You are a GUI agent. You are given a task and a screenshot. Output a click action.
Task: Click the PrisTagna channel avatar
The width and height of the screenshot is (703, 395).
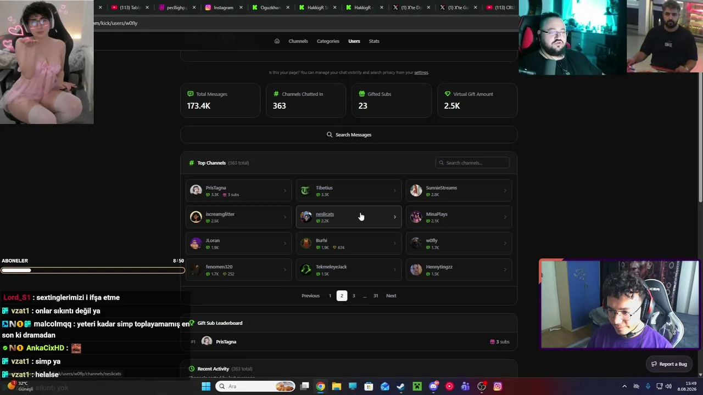[196, 190]
